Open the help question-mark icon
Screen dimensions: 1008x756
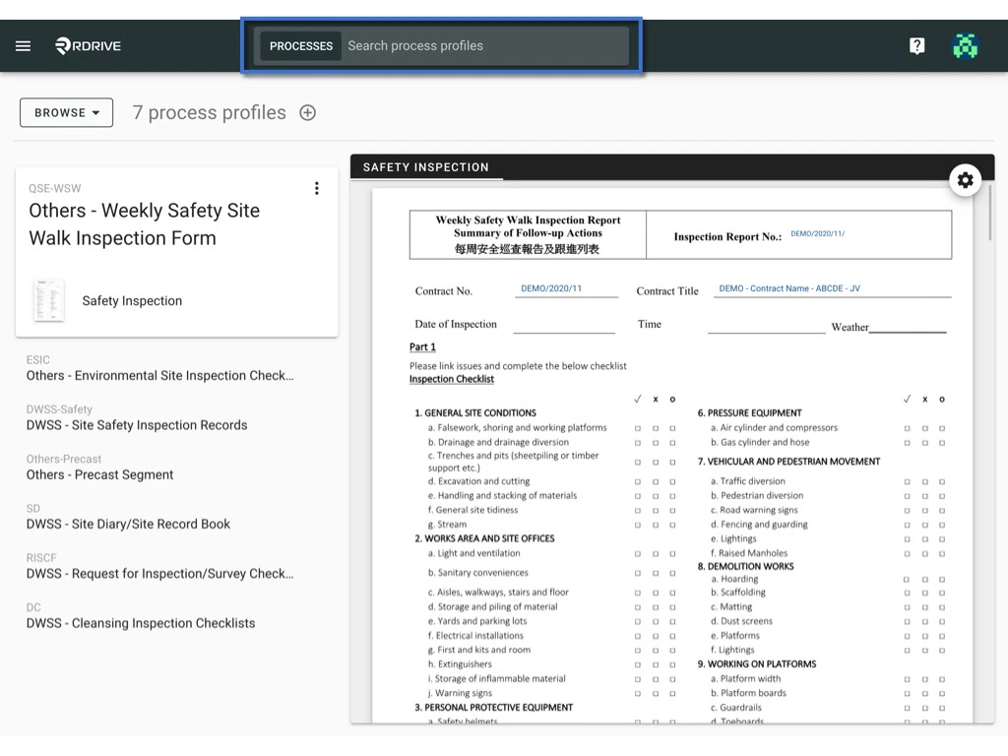(x=916, y=45)
